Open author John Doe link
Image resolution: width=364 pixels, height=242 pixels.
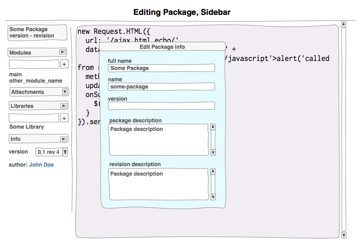pyautogui.click(x=41, y=165)
